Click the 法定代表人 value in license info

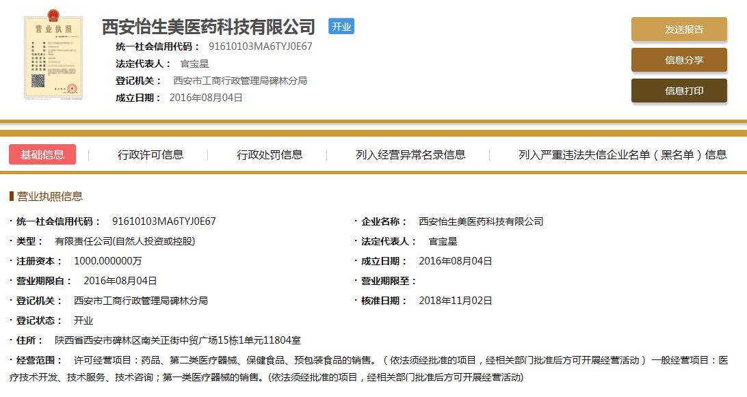[443, 241]
